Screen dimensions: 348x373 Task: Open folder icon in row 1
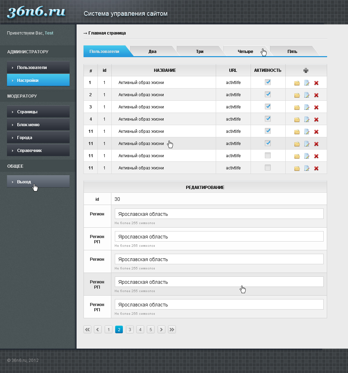tap(297, 83)
